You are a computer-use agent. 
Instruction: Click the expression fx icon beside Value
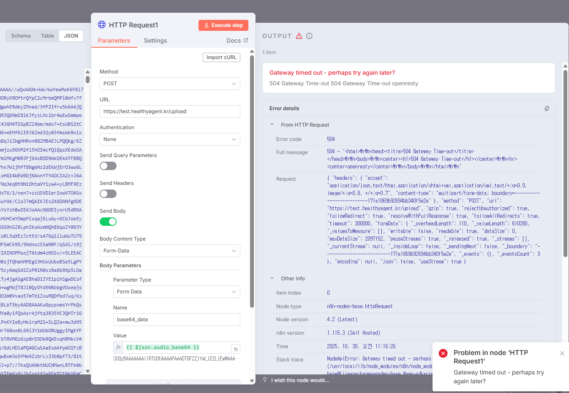(119, 347)
